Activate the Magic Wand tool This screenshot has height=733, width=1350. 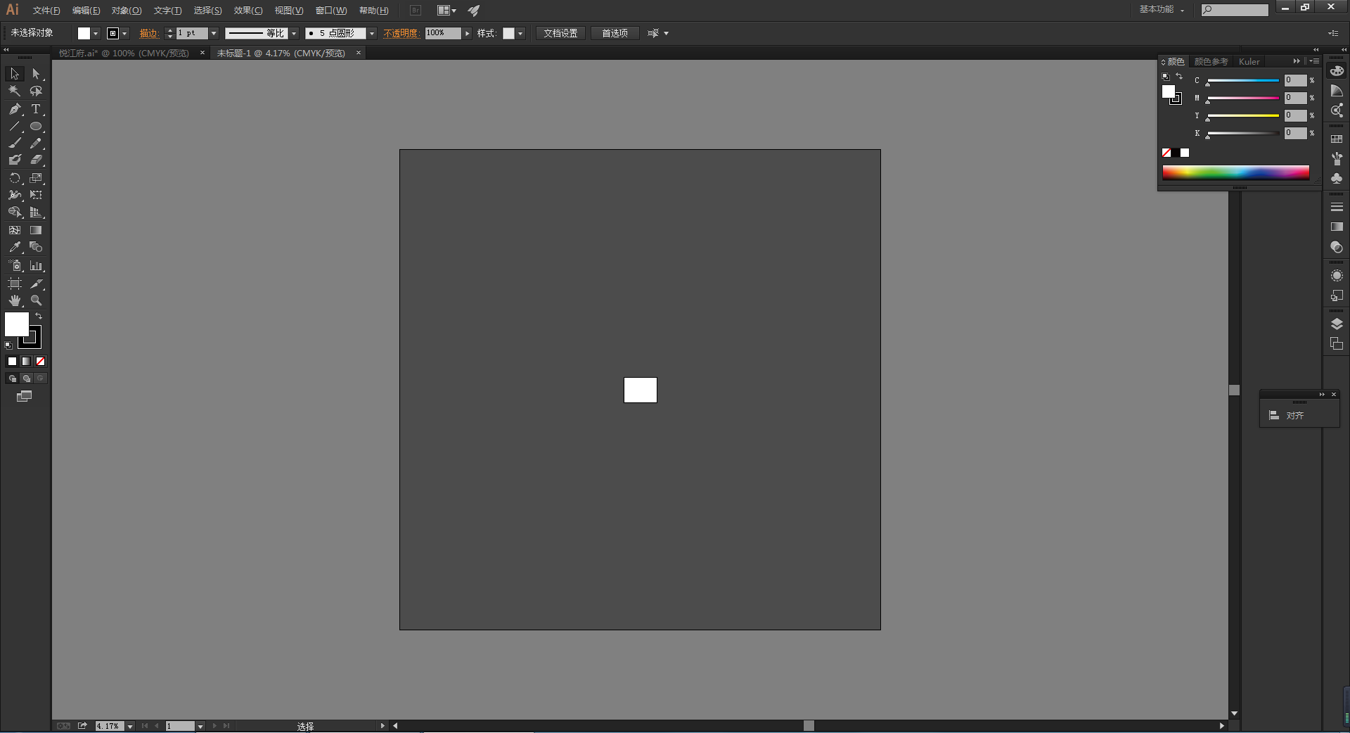(x=15, y=91)
